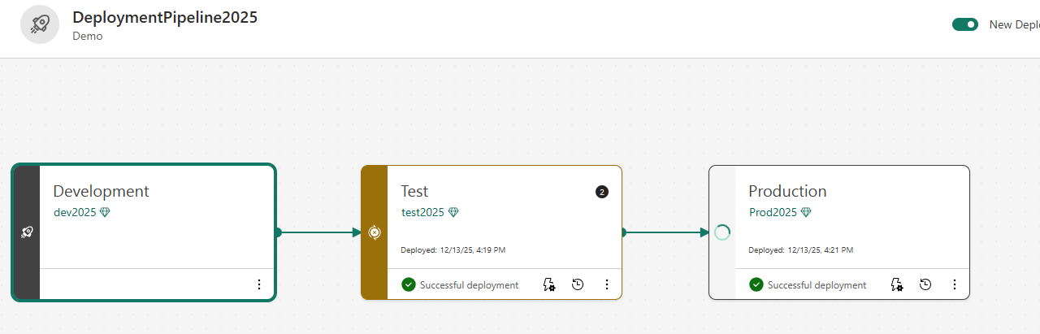Image resolution: width=1040 pixels, height=334 pixels.
Task: Click the pipeline rocket icon beside the title
Action: (40, 25)
